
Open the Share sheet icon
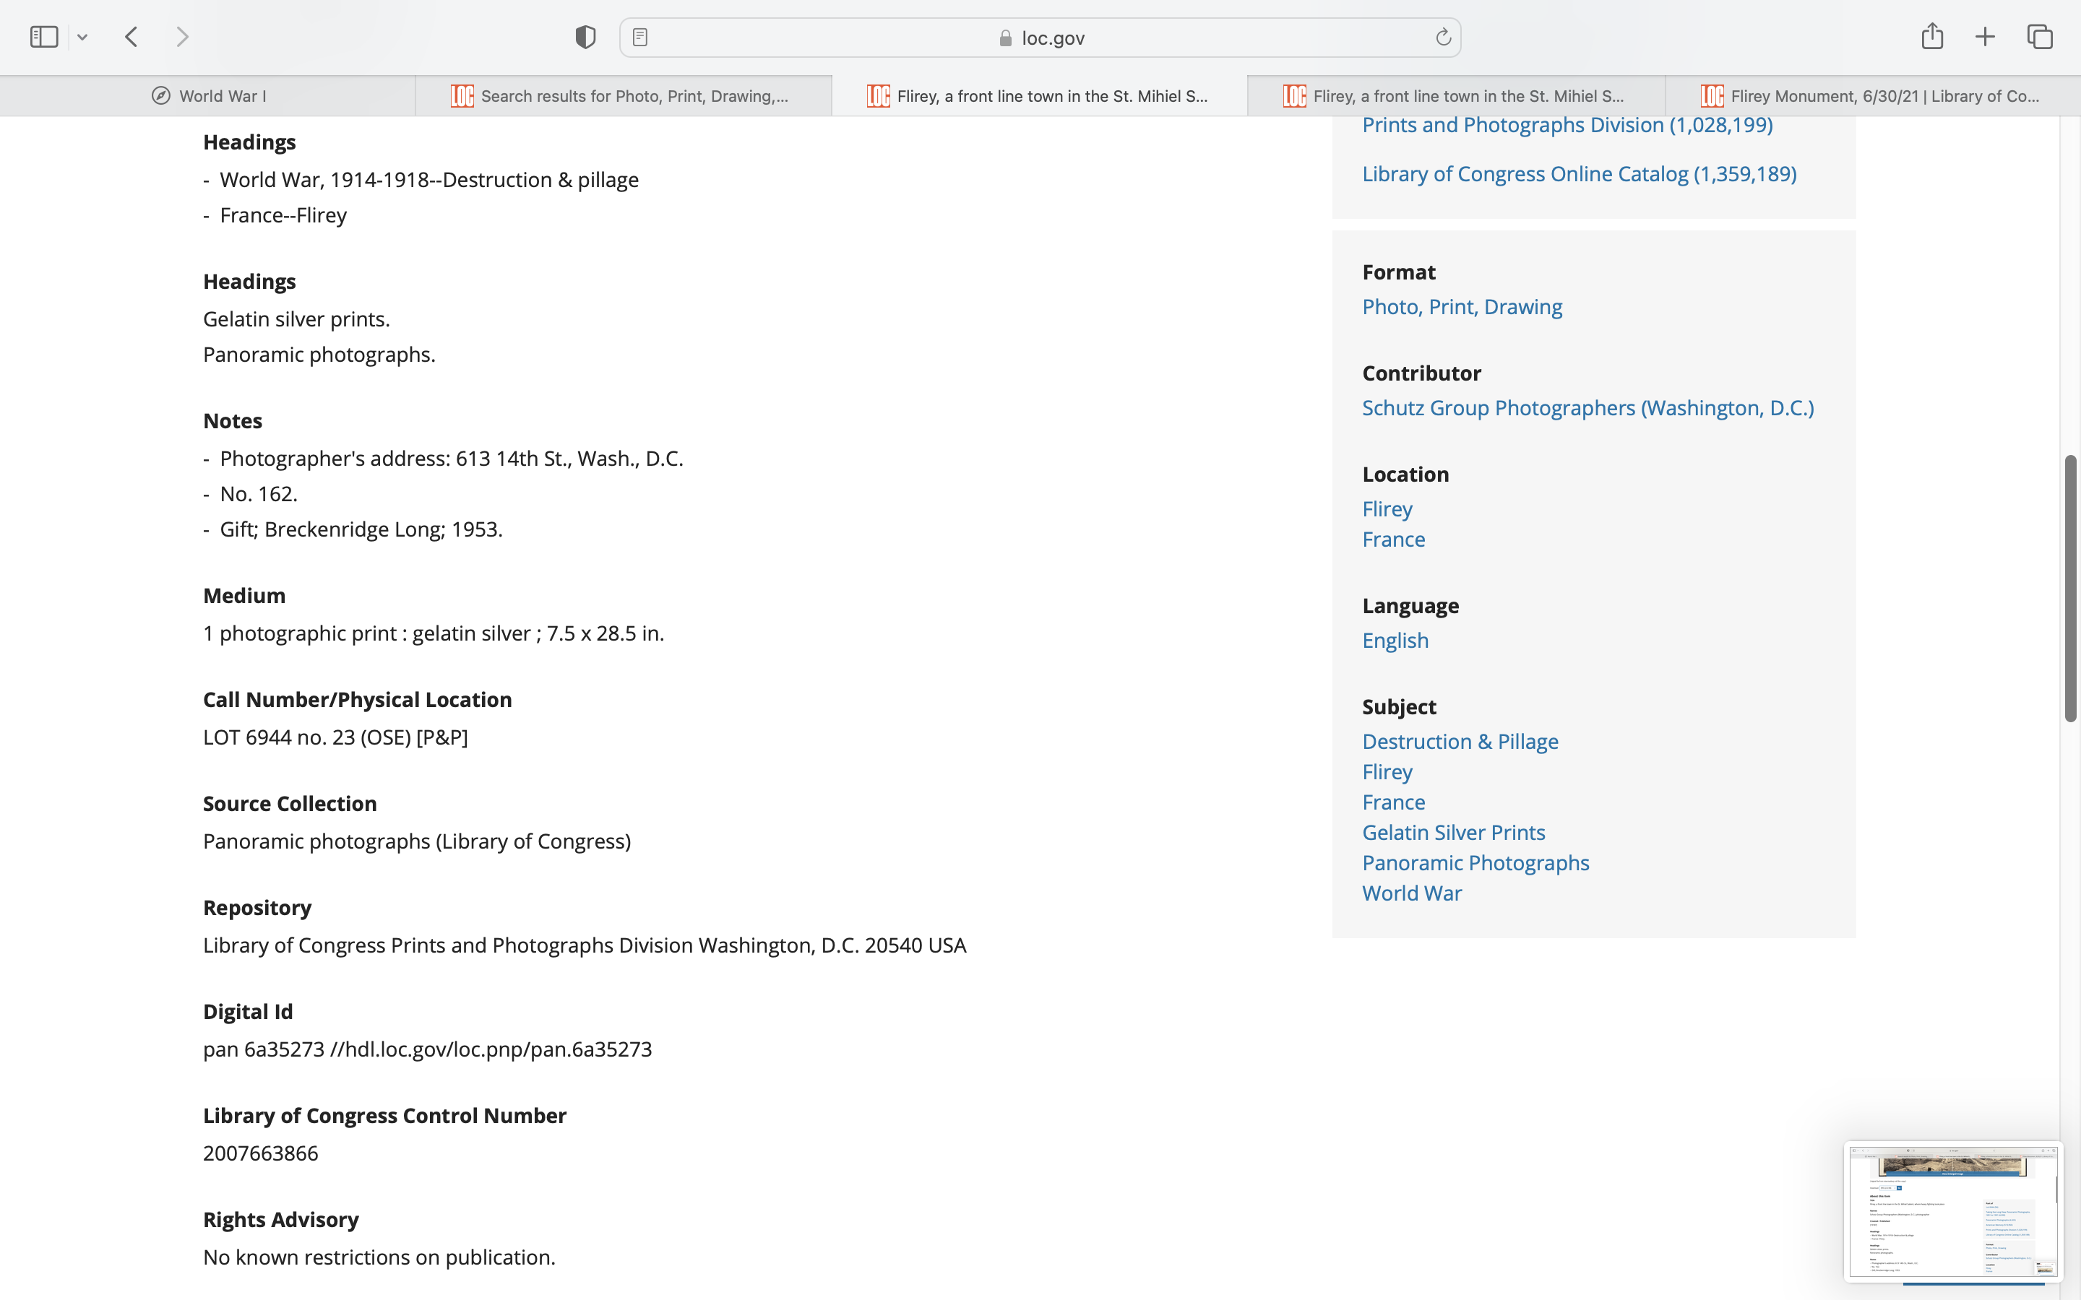coord(1931,36)
